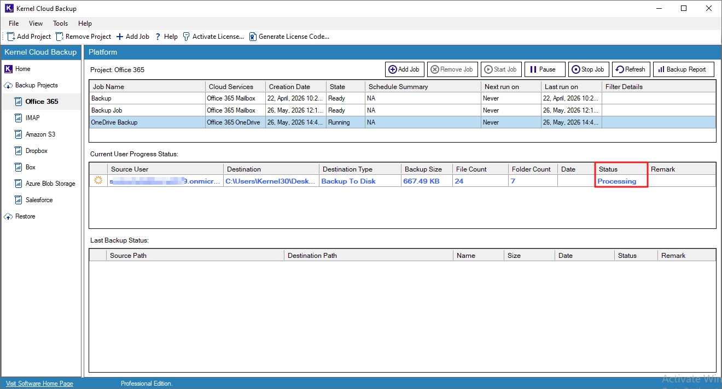
Task: Click the Running state cell
Action: [346, 122]
